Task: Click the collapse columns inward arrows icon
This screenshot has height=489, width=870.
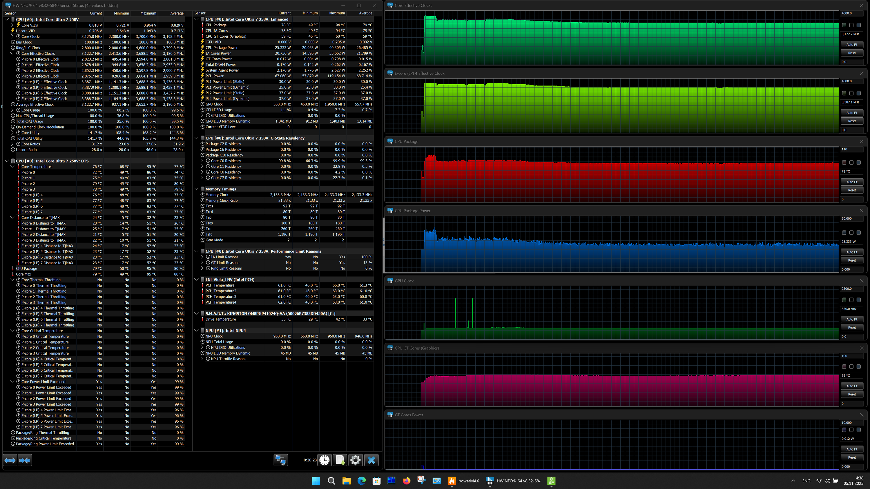Action: tap(25, 460)
